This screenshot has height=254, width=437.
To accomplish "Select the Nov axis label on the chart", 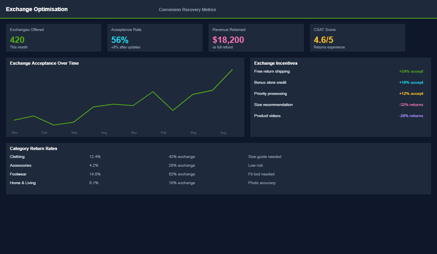I will tap(15, 133).
